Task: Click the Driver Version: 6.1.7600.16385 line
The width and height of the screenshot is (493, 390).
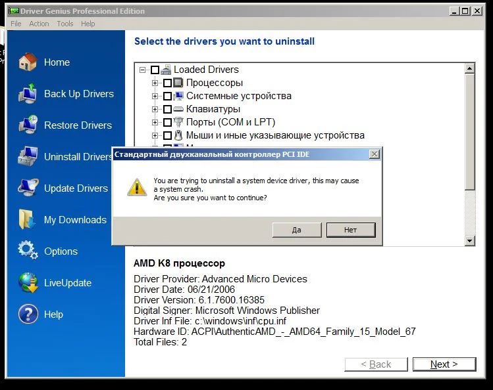Action: click(x=199, y=300)
